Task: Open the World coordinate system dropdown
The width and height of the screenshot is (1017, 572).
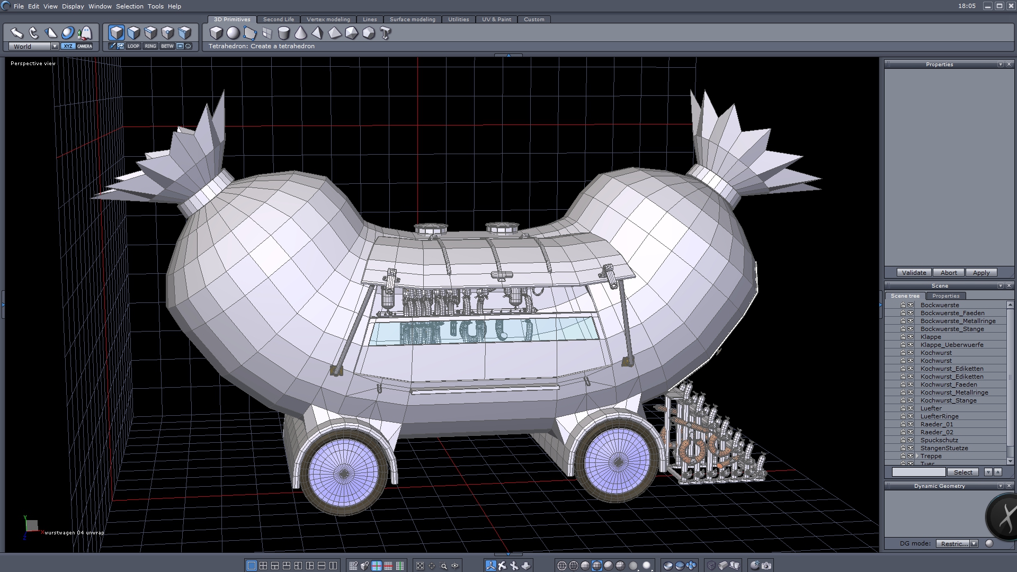Action: (54, 47)
